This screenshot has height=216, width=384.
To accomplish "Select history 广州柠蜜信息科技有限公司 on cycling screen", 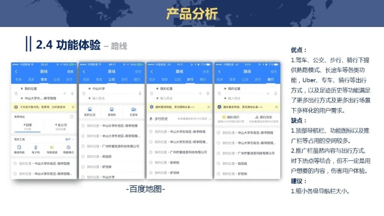I will click(x=247, y=153).
